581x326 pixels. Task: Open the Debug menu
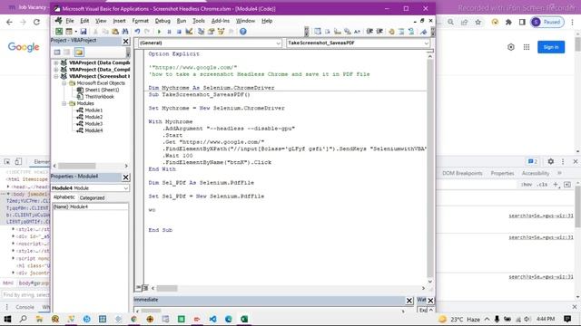tap(162, 21)
